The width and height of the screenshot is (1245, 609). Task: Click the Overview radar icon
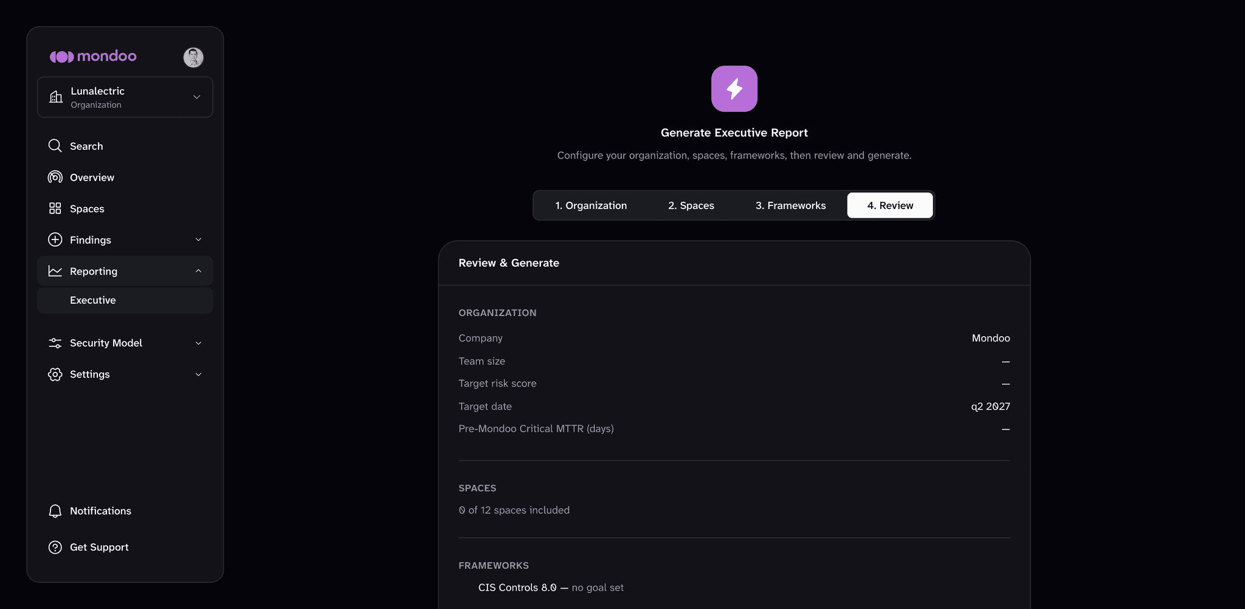point(55,177)
